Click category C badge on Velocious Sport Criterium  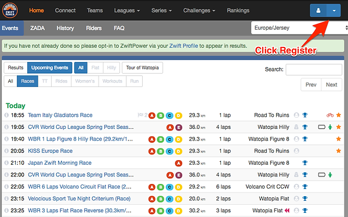tap(169, 199)
